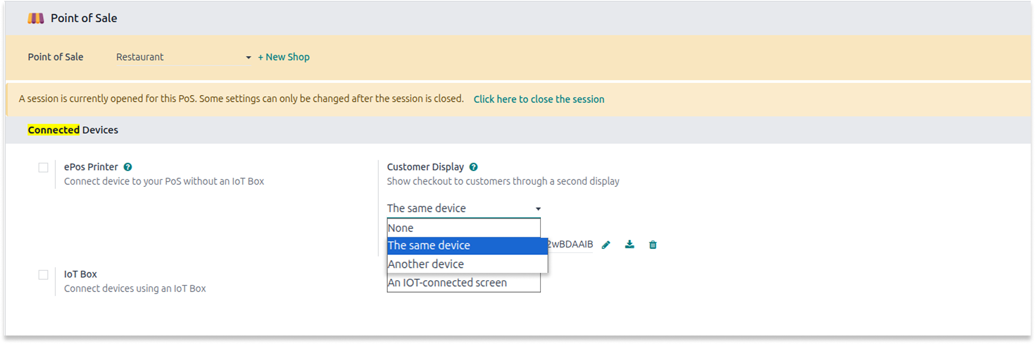The image size is (1035, 344).
Task: Click the field ending in 2wBDAAIB
Action: (x=571, y=245)
